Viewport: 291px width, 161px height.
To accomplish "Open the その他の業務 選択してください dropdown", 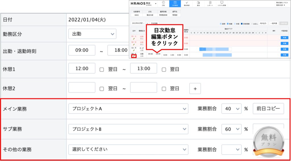I will (128, 149).
